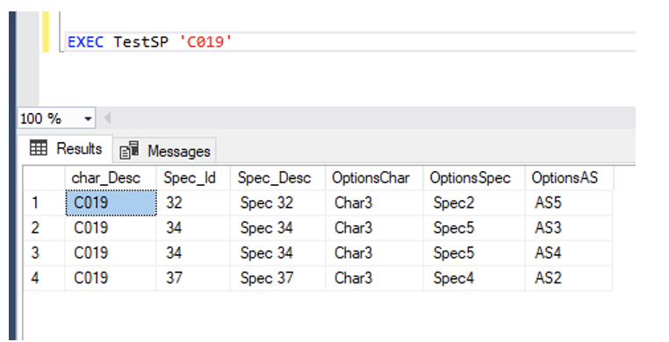Image resolution: width=669 pixels, height=342 pixels.
Task: Switch to the Results tab
Action: coord(66,149)
